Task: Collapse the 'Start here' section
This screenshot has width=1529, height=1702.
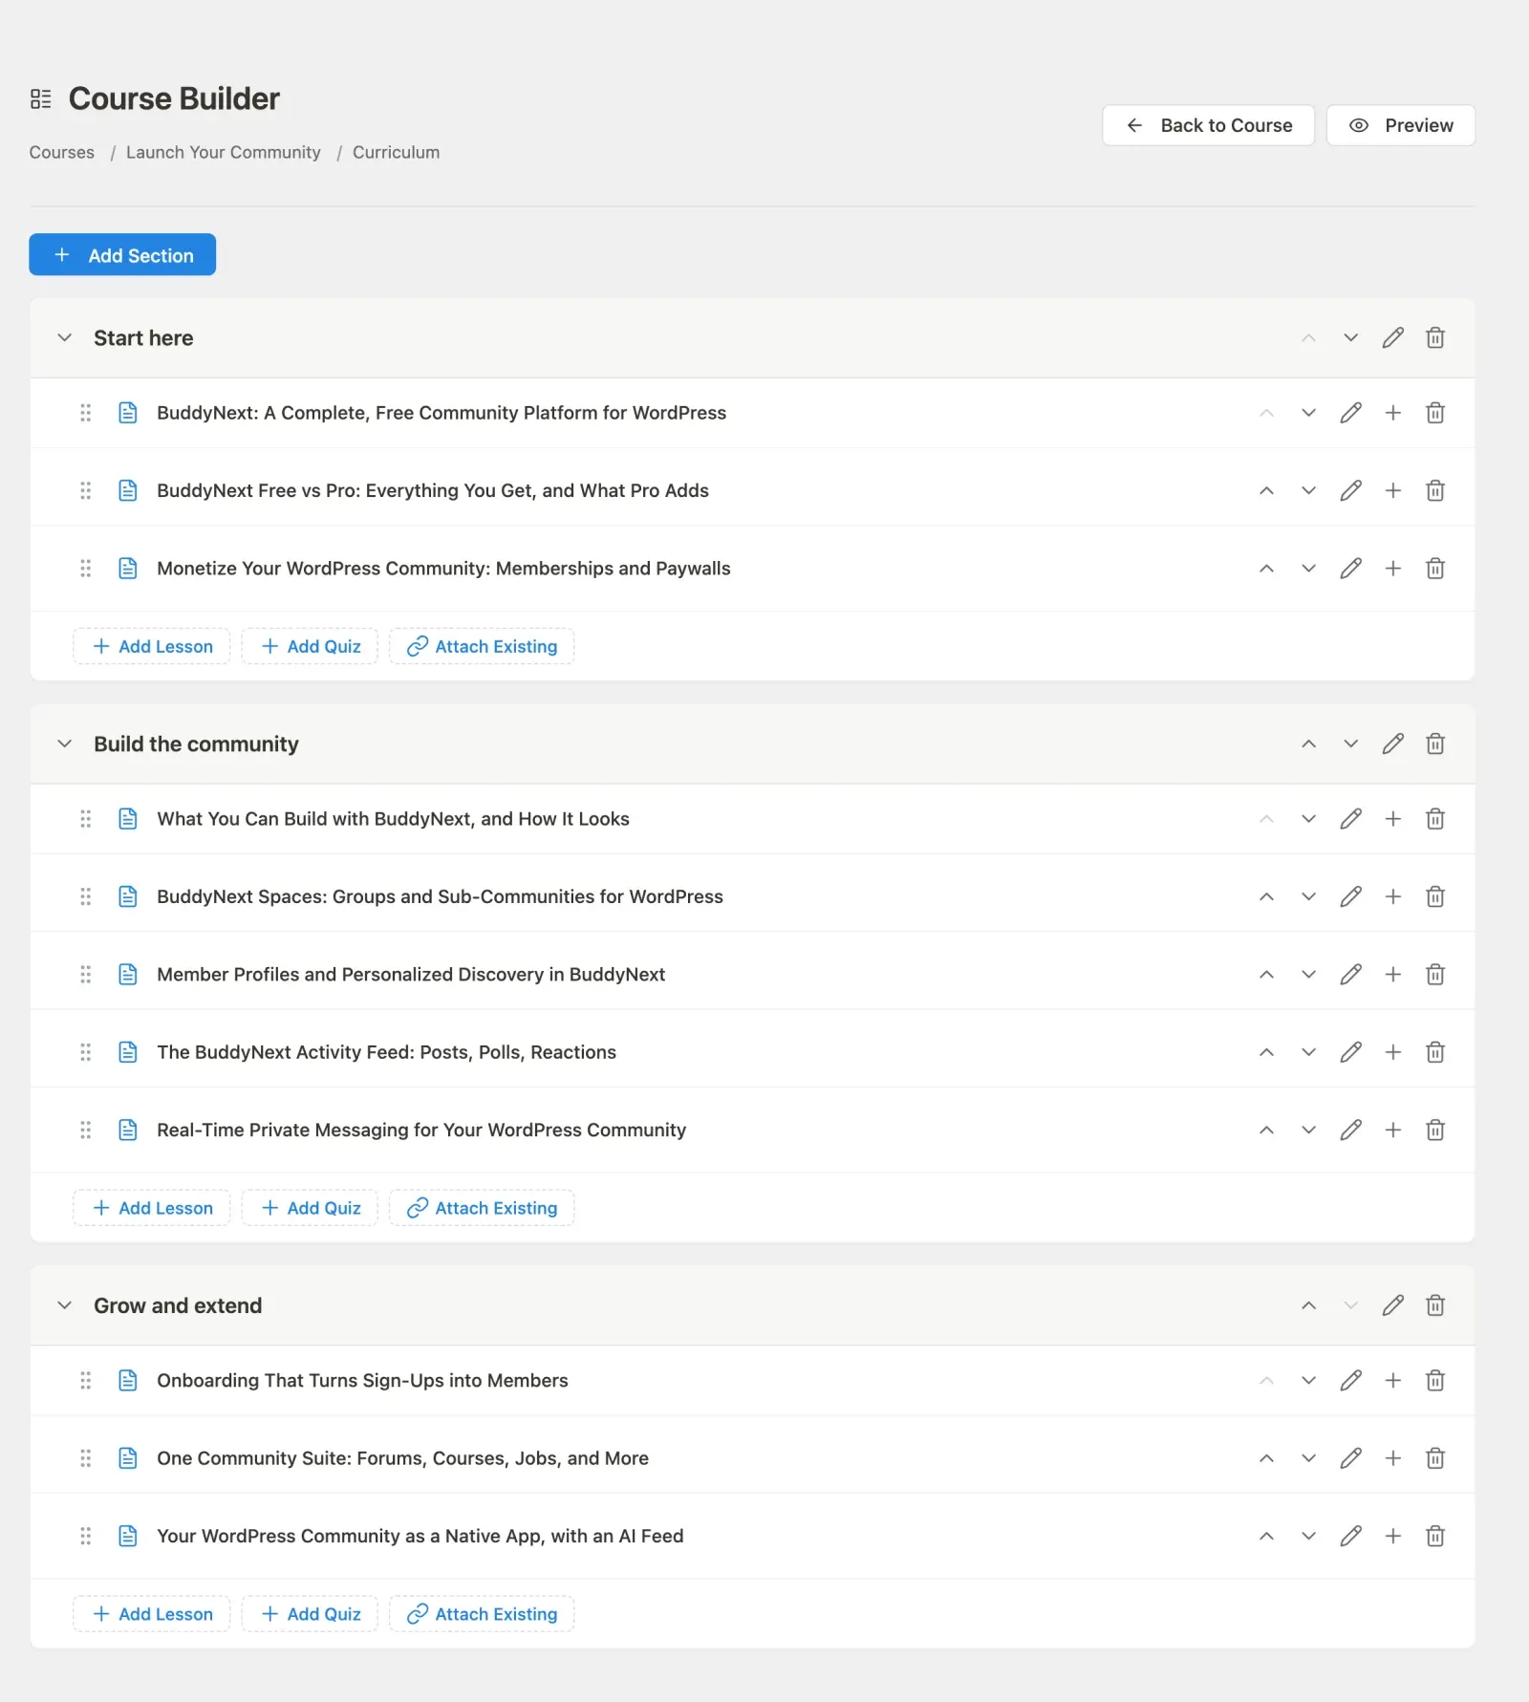Action: pos(64,338)
